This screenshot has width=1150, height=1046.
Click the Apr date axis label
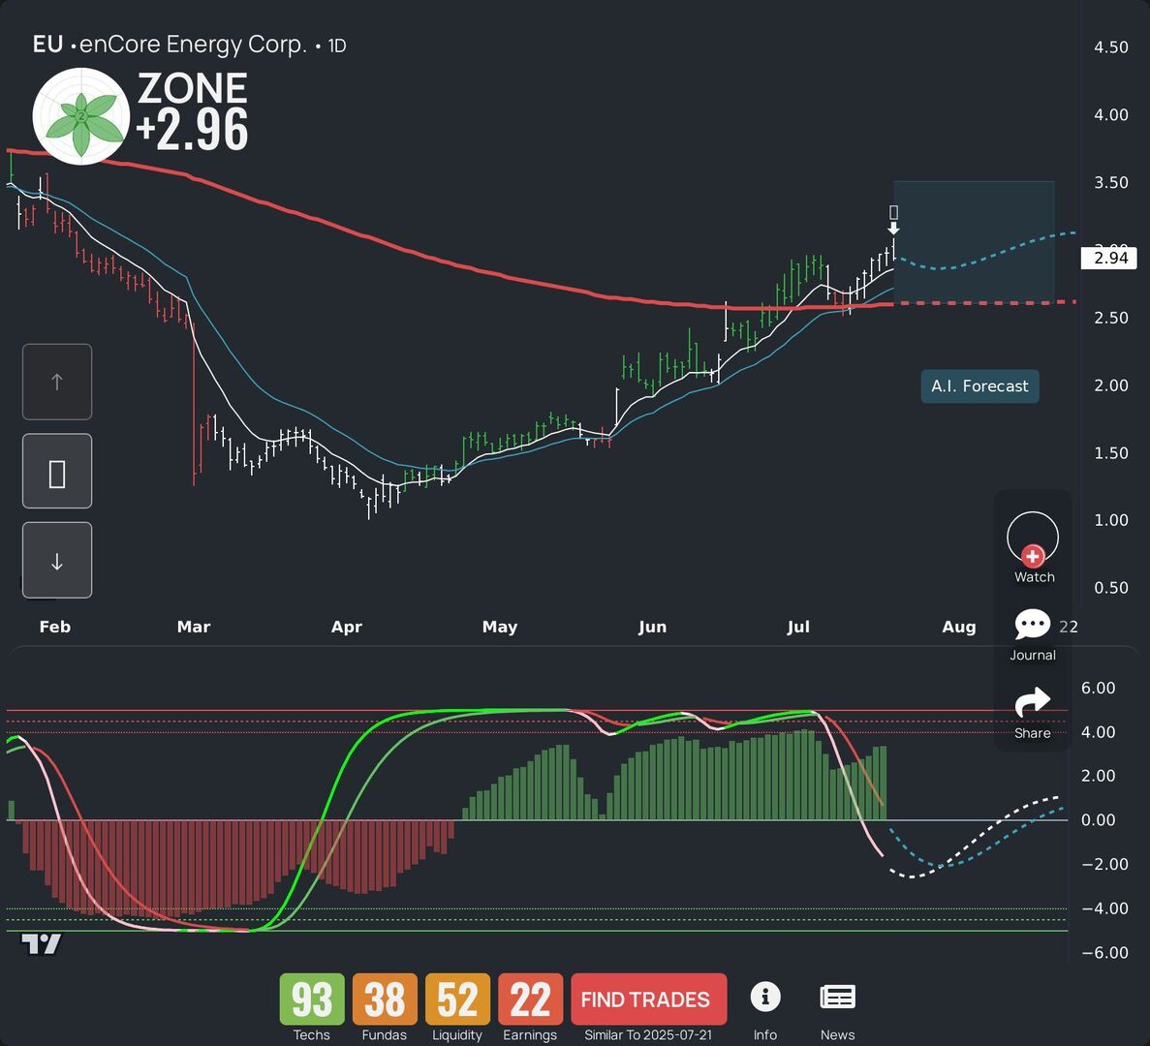pyautogui.click(x=347, y=628)
